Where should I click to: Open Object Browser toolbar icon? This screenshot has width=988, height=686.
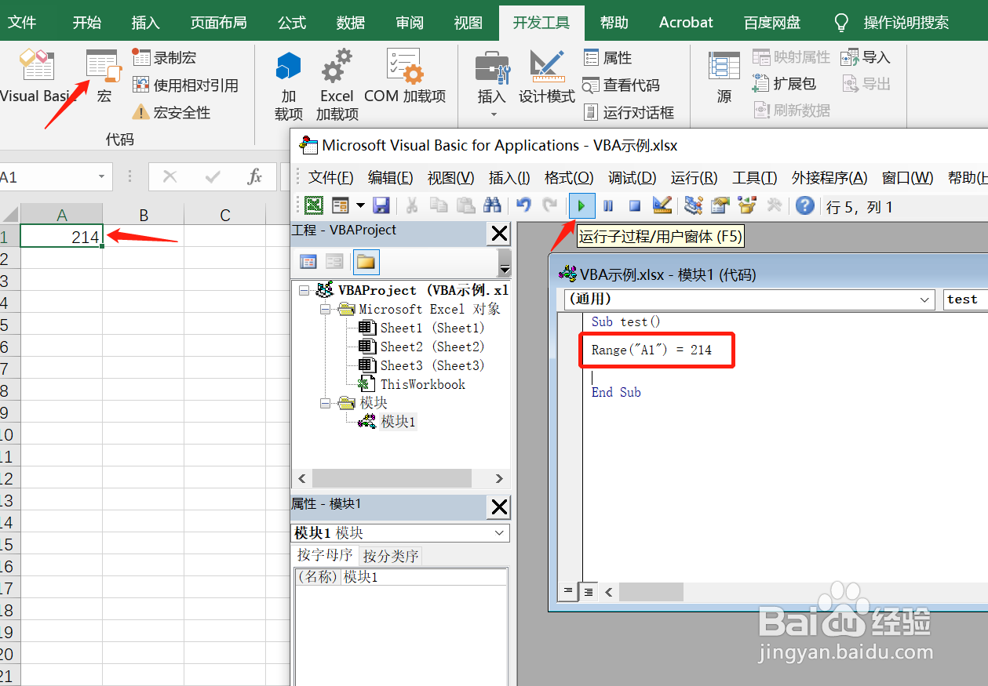pyautogui.click(x=747, y=206)
